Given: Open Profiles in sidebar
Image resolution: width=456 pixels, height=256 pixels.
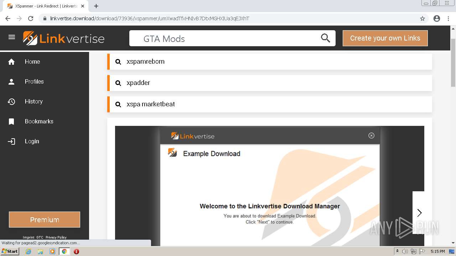Looking at the screenshot, I should tap(34, 82).
